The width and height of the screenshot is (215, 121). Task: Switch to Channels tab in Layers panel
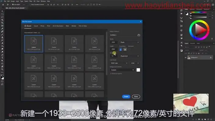tap(192, 43)
